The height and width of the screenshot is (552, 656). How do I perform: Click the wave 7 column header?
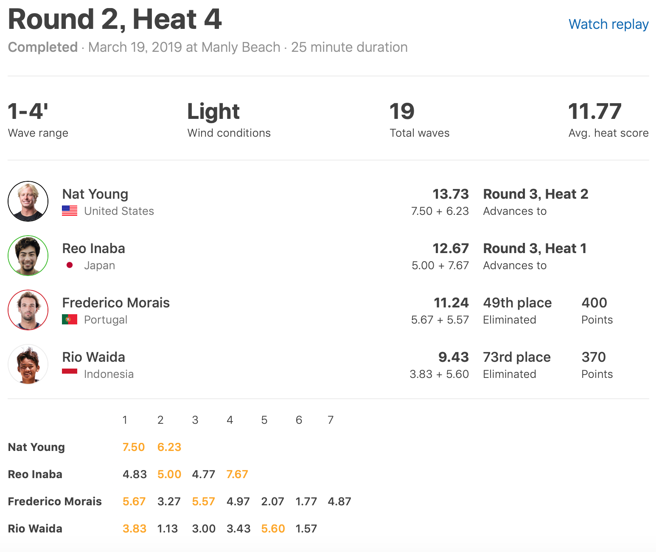[x=331, y=420]
